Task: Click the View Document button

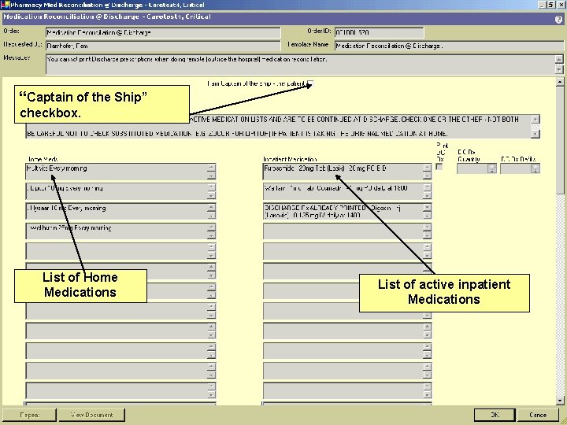Action: click(x=92, y=415)
